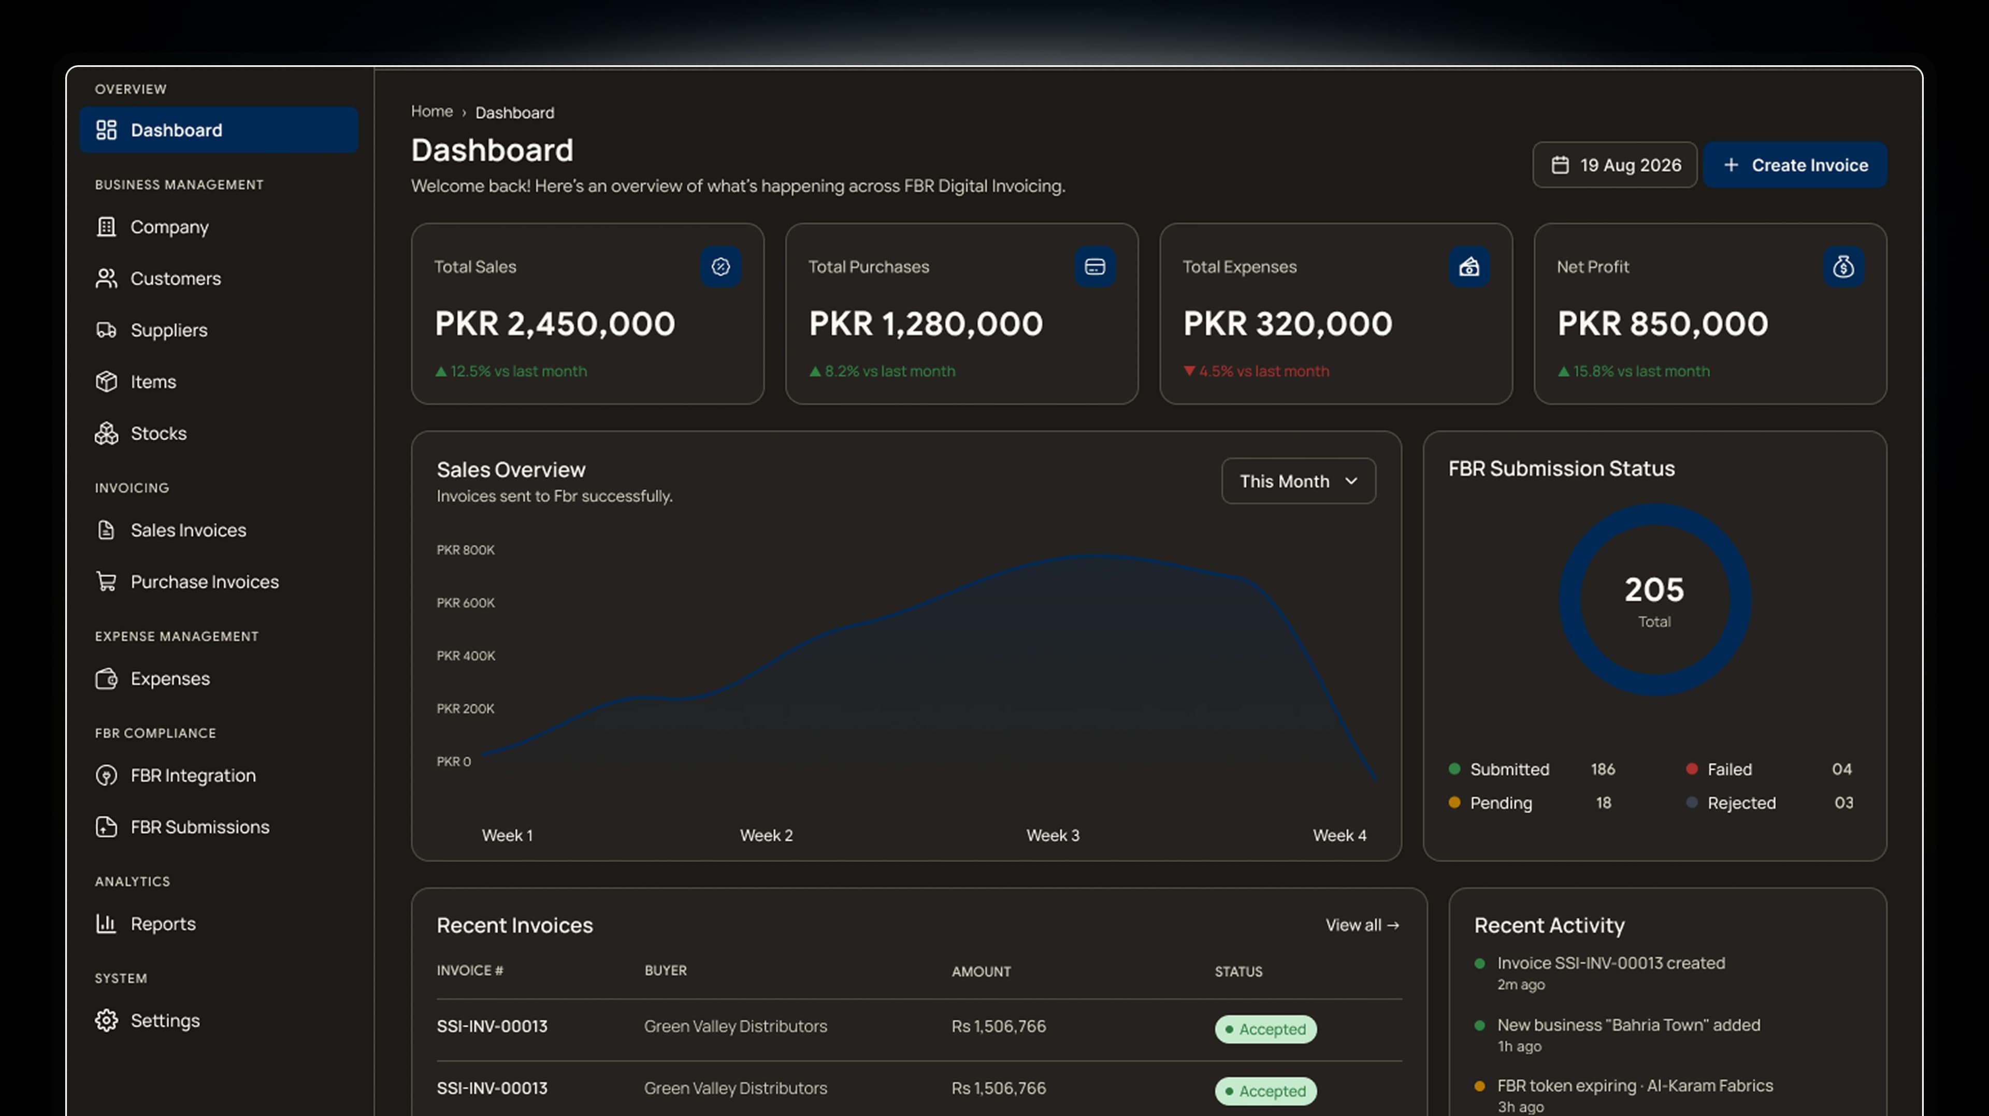This screenshot has height=1116, width=1989.
Task: Open Suppliers from the sidebar
Action: [x=219, y=329]
